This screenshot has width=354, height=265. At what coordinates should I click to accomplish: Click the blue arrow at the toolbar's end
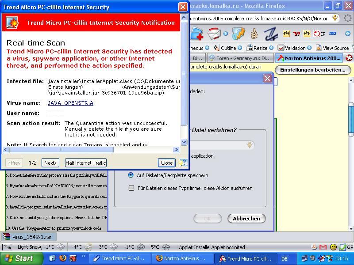pos(348,34)
